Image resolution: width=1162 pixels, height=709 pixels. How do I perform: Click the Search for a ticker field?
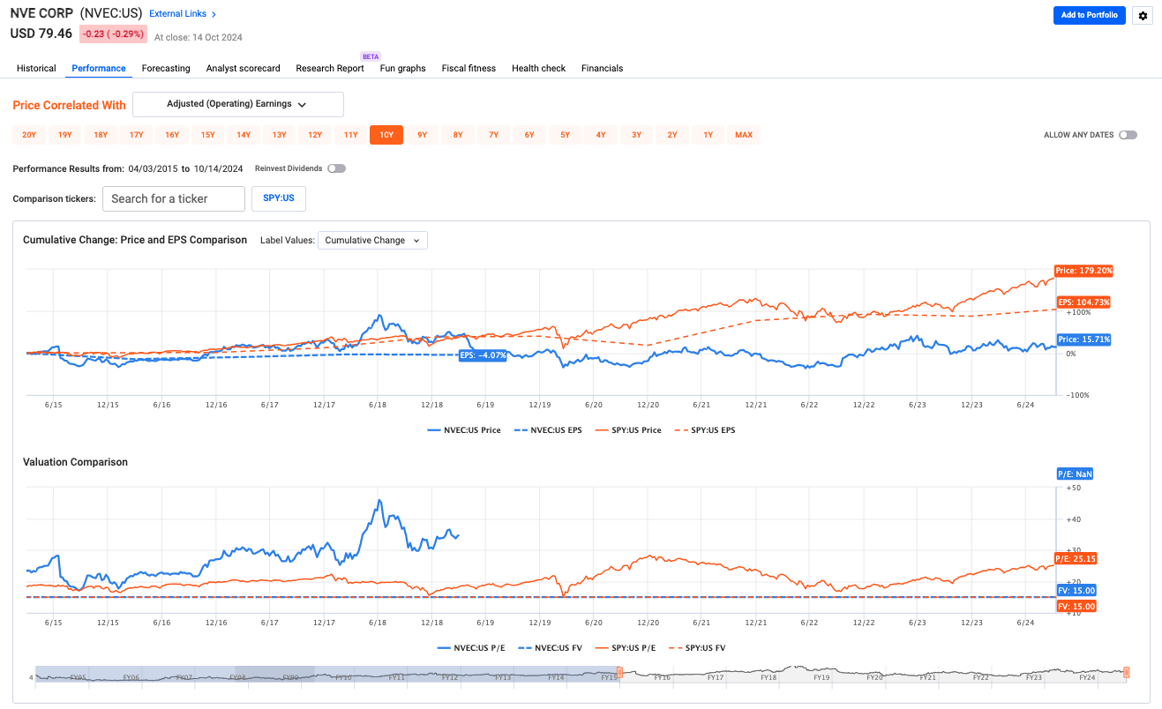point(173,198)
